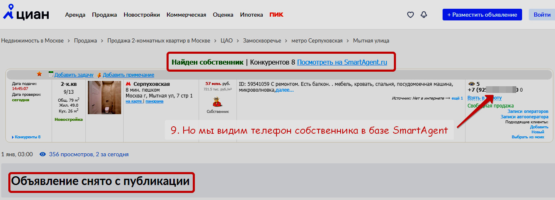Viewport: 555px width, 200px height.
Task: Click Добавить примечание link
Action: 128,75
